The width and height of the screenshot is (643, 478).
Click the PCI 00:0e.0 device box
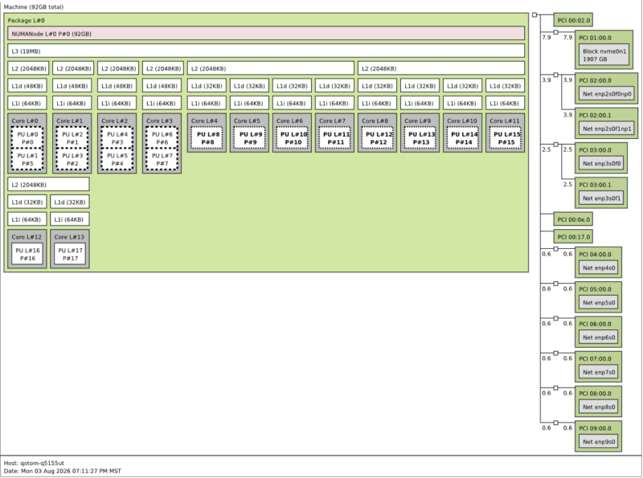pos(573,219)
